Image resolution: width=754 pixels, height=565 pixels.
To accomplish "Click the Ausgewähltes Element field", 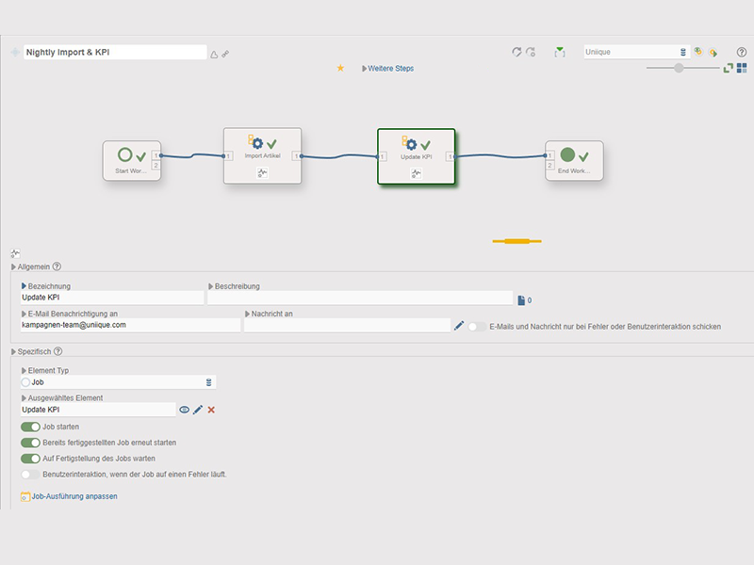I will 98,410.
